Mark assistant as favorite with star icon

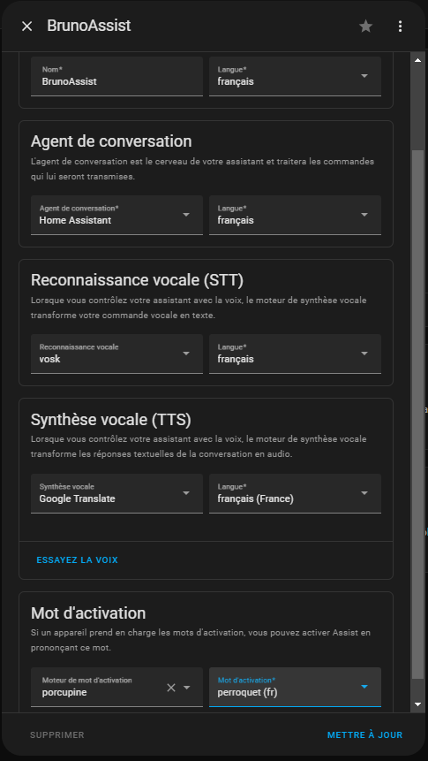(x=365, y=27)
